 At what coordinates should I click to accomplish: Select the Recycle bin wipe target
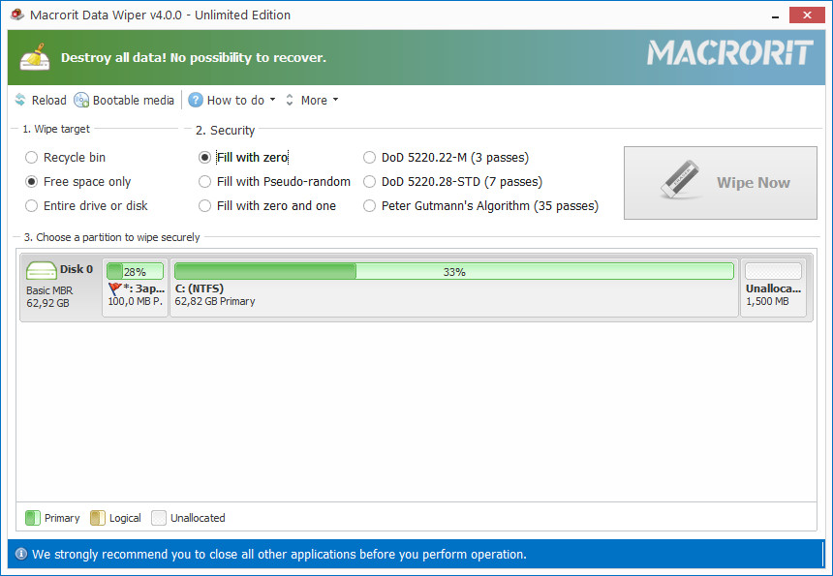pos(65,158)
